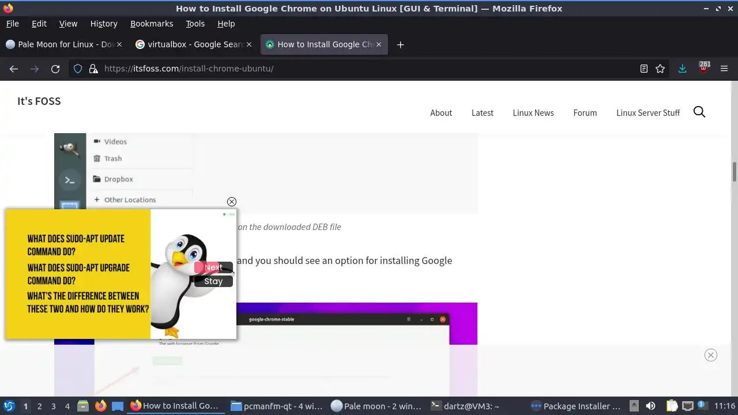Open the Lubuntu start menu
This screenshot has width=738, height=415.
tap(9, 406)
